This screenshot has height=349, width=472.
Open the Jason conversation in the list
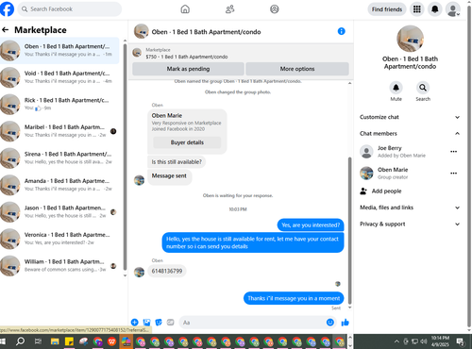(x=59, y=211)
